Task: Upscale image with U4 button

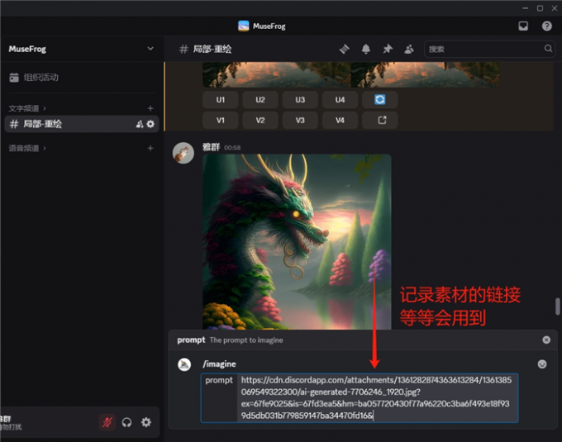Action: 340,100
